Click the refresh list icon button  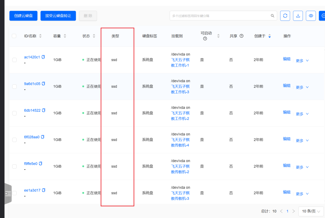(x=285, y=16)
